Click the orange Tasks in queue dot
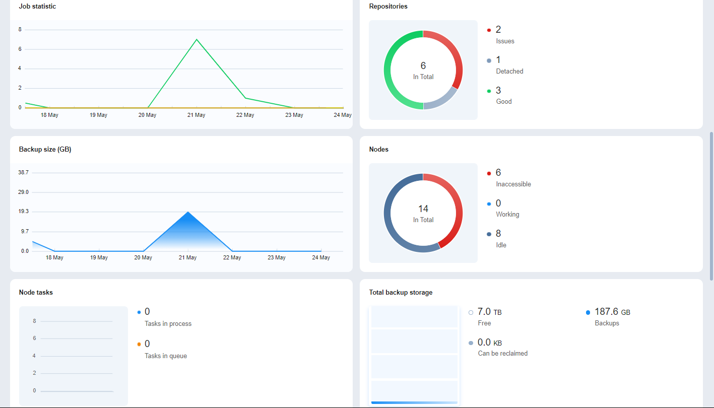This screenshot has height=408, width=714. [139, 345]
